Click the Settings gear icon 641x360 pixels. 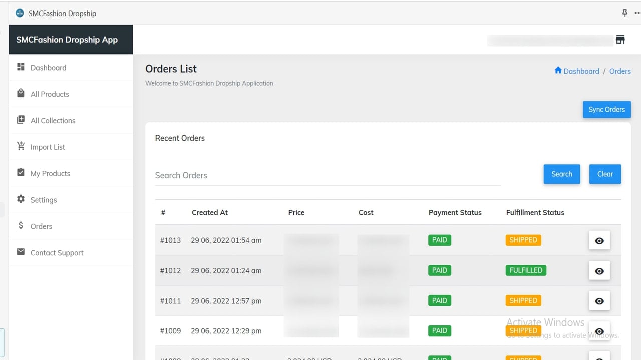21,199
